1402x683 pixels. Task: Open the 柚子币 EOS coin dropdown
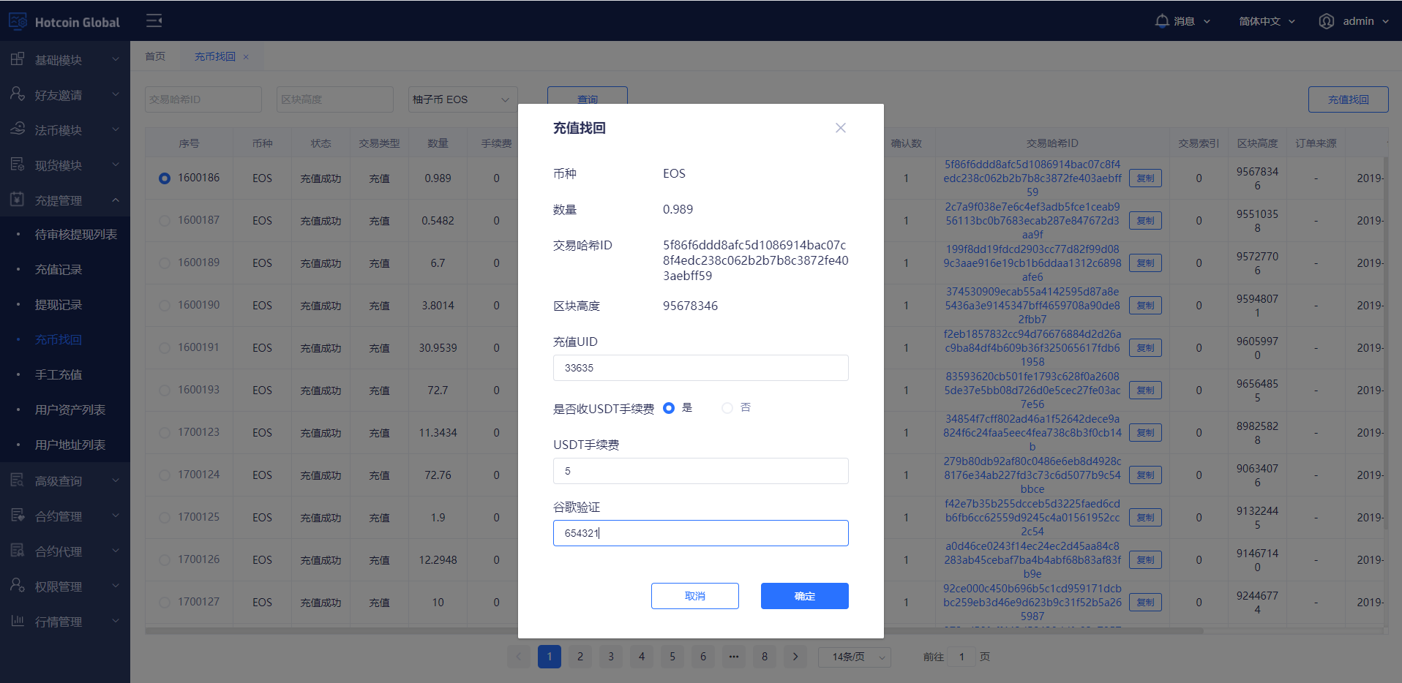tap(462, 99)
